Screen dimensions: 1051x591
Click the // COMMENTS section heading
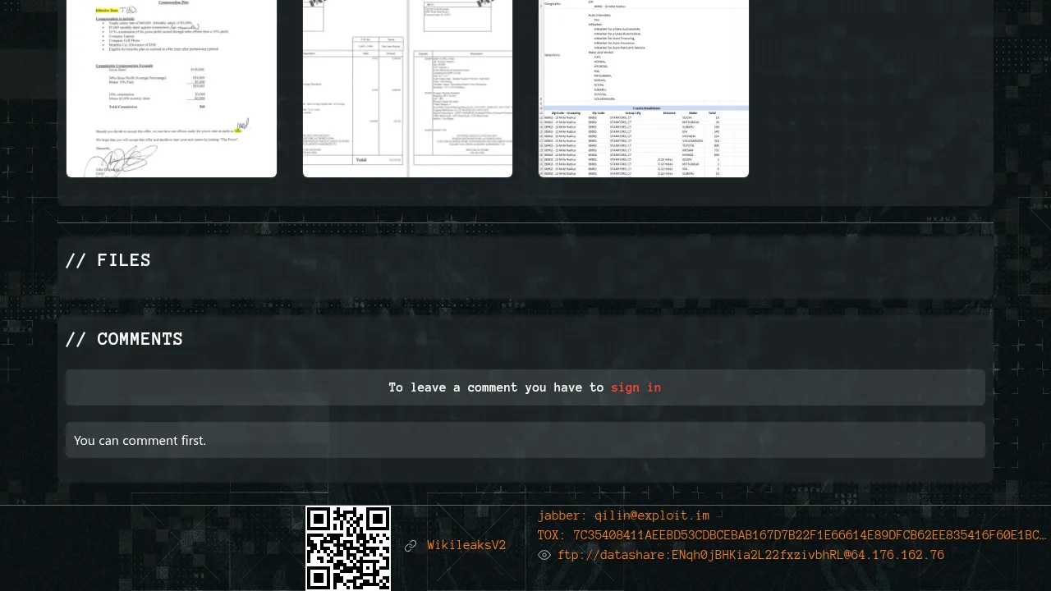[124, 339]
